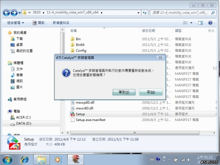Click the horizontal scrollbar thumb in file list
Image resolution: width=220 pixels, height=165 pixels.
click(135, 133)
